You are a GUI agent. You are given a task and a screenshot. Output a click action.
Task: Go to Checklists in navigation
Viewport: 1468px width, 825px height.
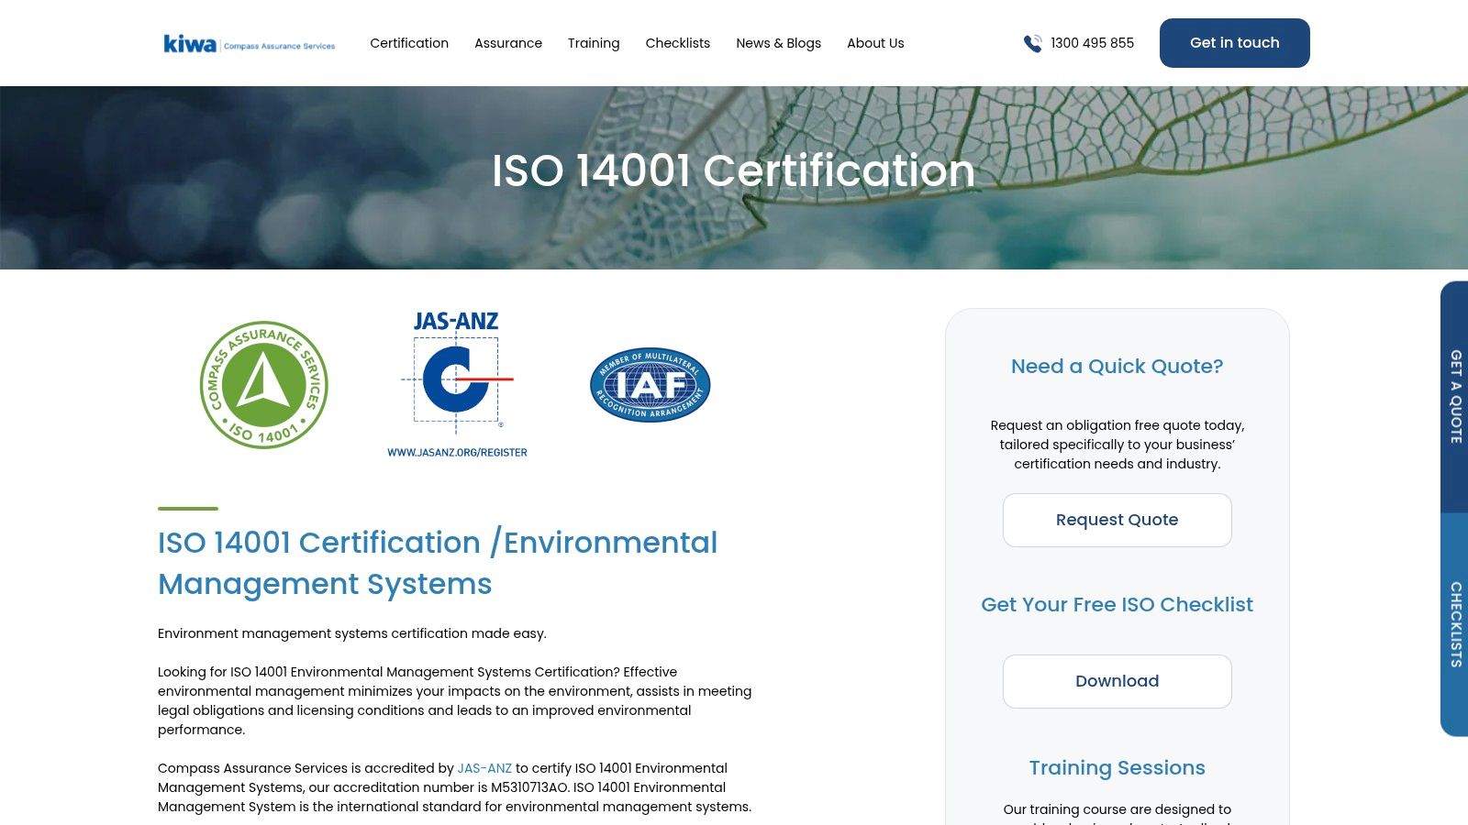(678, 43)
